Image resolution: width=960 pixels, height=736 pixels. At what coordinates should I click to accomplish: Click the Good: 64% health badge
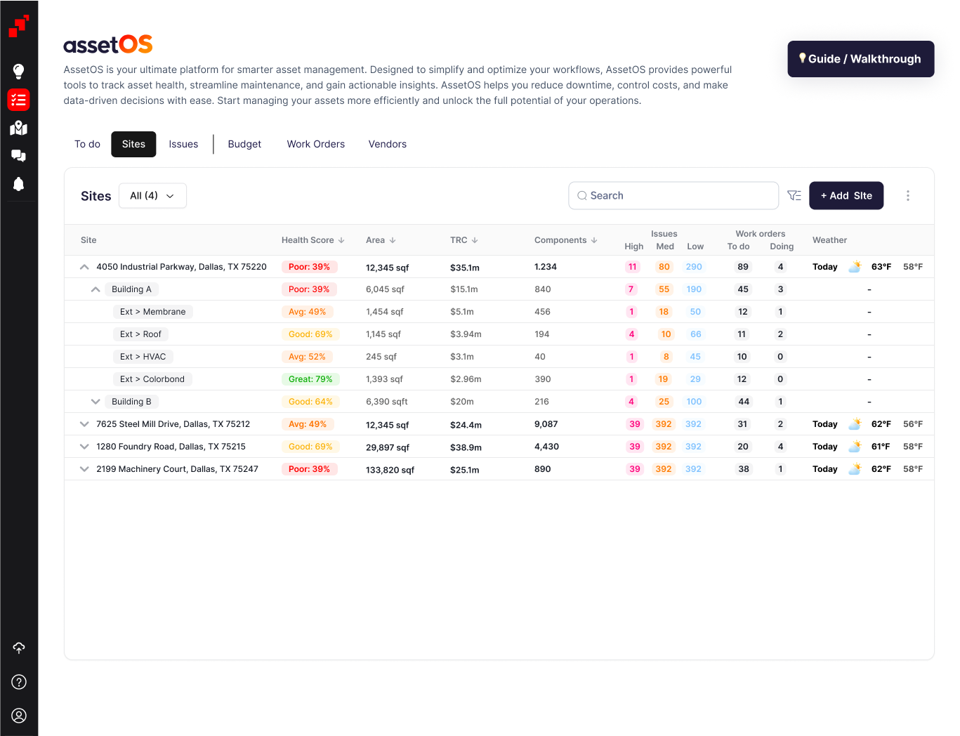[310, 402]
